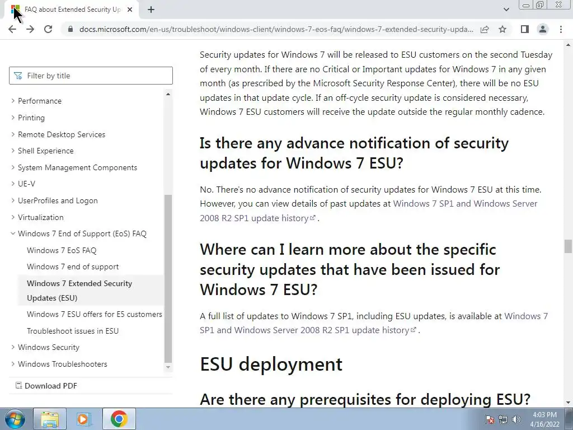Viewport: 573px width, 430px height.
Task: Open Windows 7 ESU offers for E5 customers
Action: pyautogui.click(x=94, y=315)
